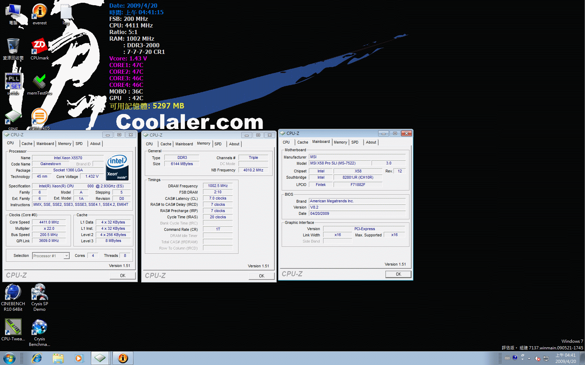Open About tab in left CPU-Z window
Viewport: 585px width, 365px height.
95,144
